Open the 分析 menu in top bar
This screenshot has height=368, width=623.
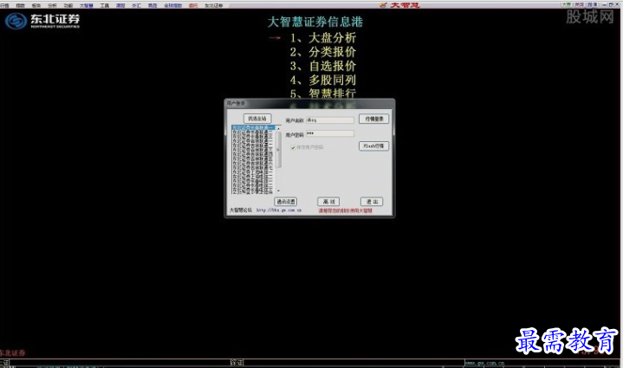click(53, 5)
